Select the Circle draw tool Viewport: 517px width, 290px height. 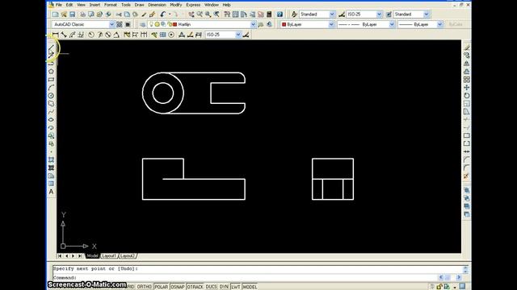click(51, 96)
